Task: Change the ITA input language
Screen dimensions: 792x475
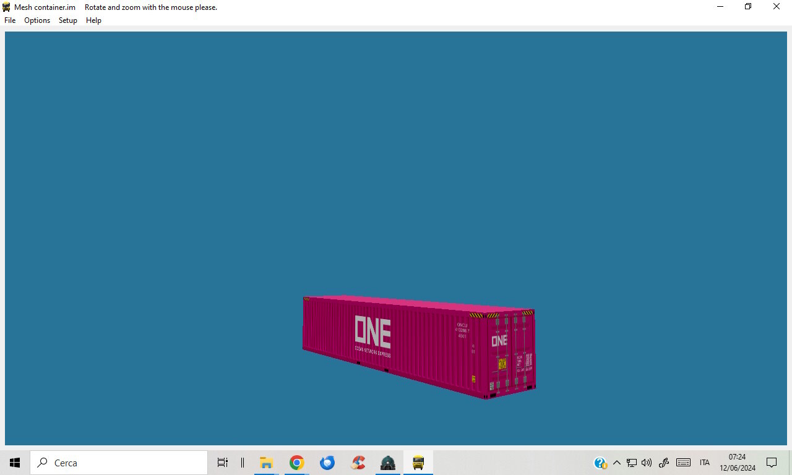Action: [x=705, y=463]
